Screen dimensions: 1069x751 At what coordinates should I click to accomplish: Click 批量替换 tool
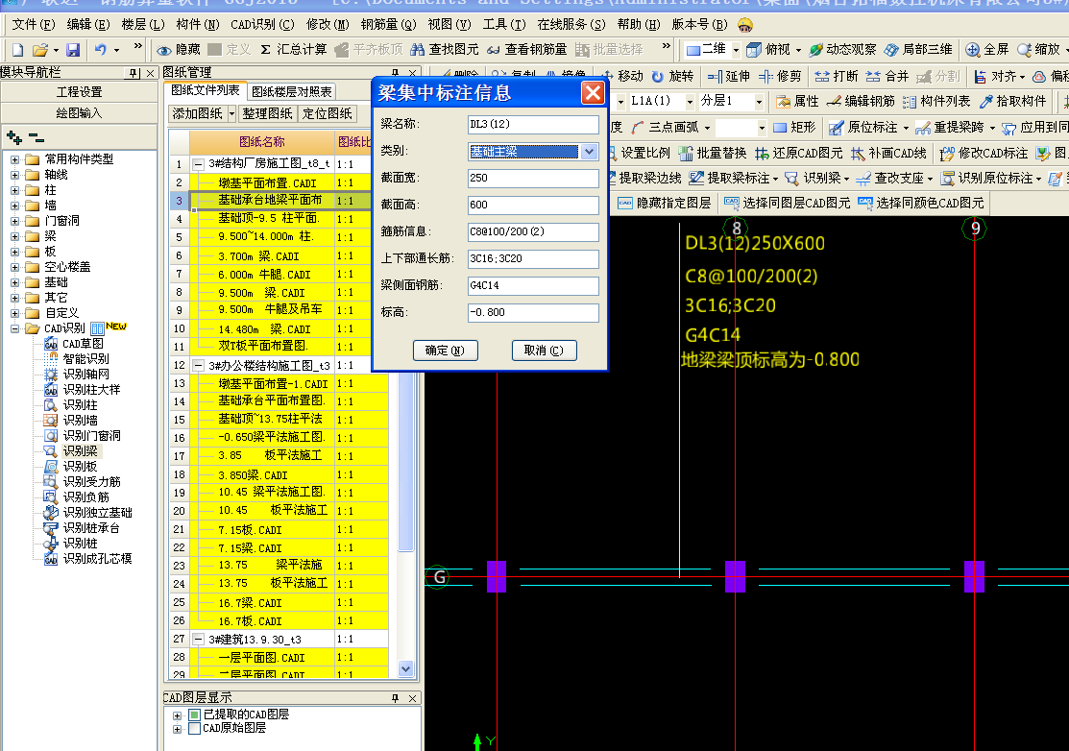click(x=713, y=154)
